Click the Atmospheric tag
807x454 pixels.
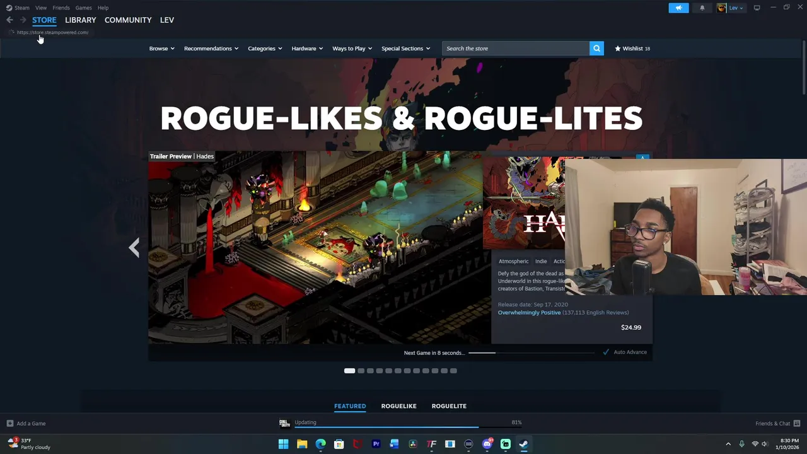pos(513,261)
